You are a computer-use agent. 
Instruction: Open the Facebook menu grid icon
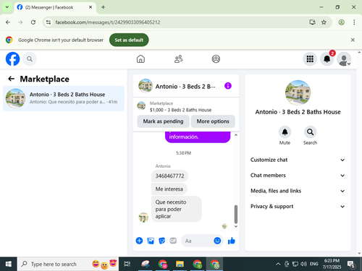310,59
